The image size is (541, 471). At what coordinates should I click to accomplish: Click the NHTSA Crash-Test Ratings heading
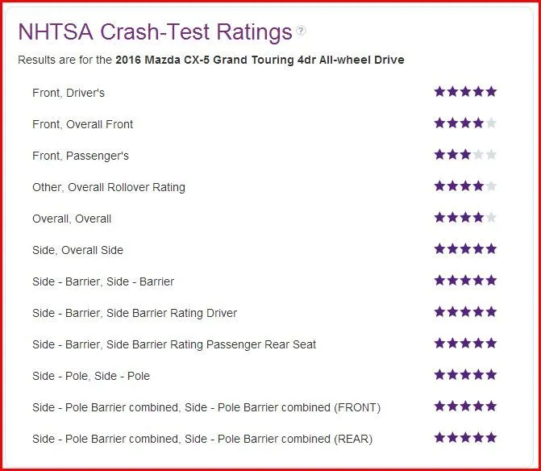[155, 32]
